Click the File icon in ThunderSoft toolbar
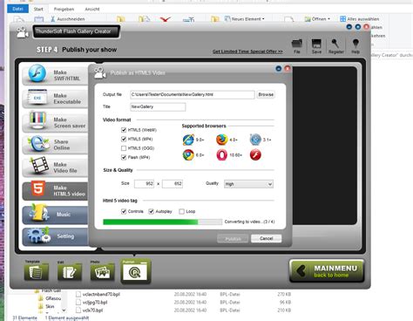Screen dimensions: 413x321 [297, 46]
